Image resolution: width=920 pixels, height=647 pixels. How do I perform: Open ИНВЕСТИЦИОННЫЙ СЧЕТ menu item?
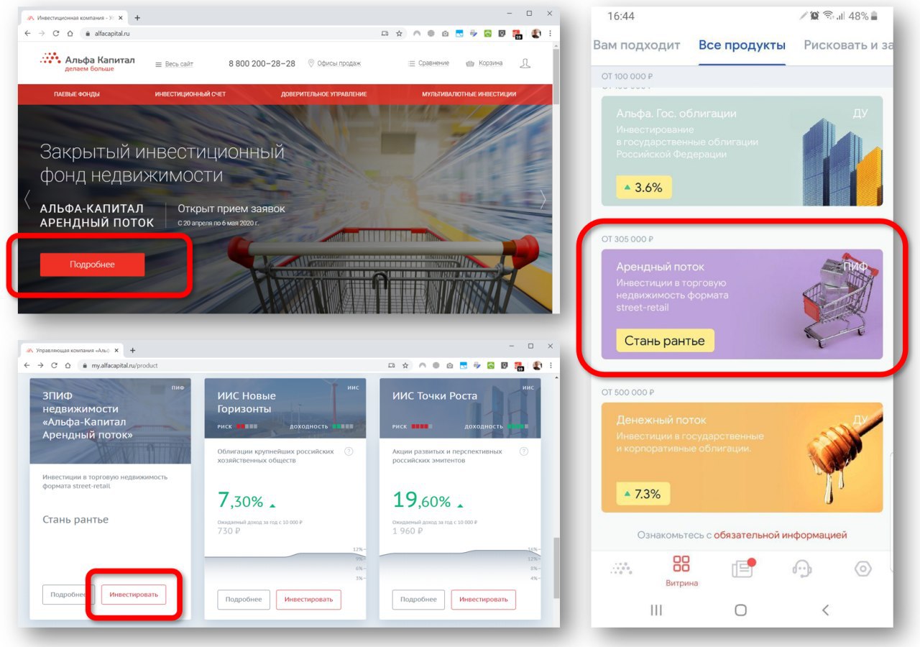(190, 94)
